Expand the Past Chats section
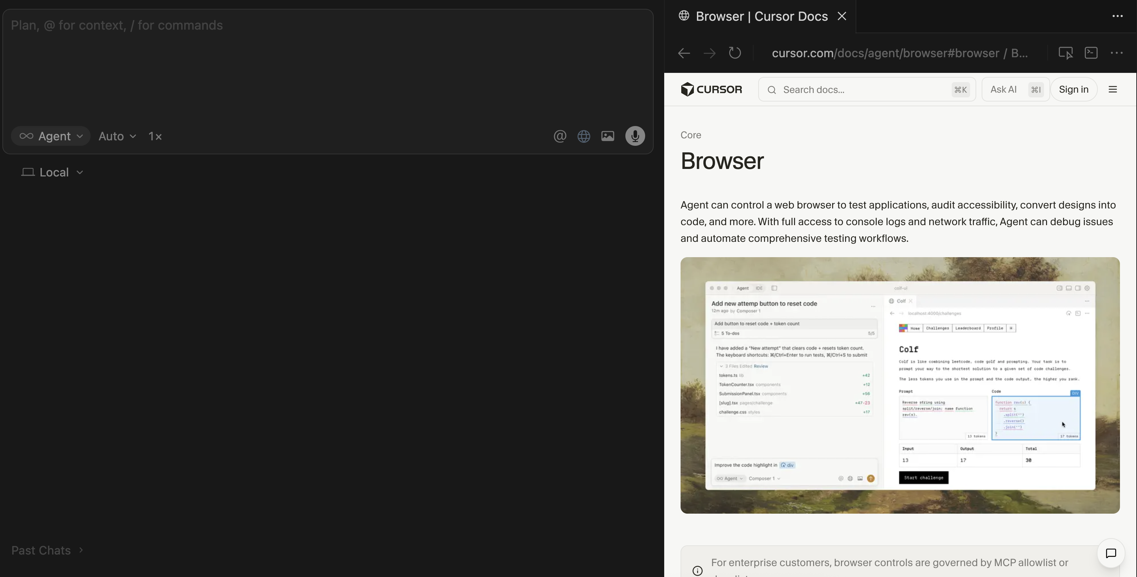The height and width of the screenshot is (577, 1137). coord(47,550)
